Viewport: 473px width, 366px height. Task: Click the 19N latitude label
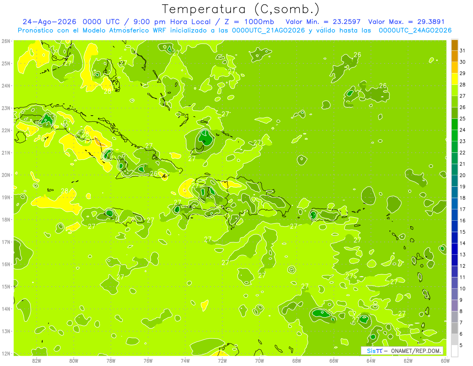[x=6, y=197]
